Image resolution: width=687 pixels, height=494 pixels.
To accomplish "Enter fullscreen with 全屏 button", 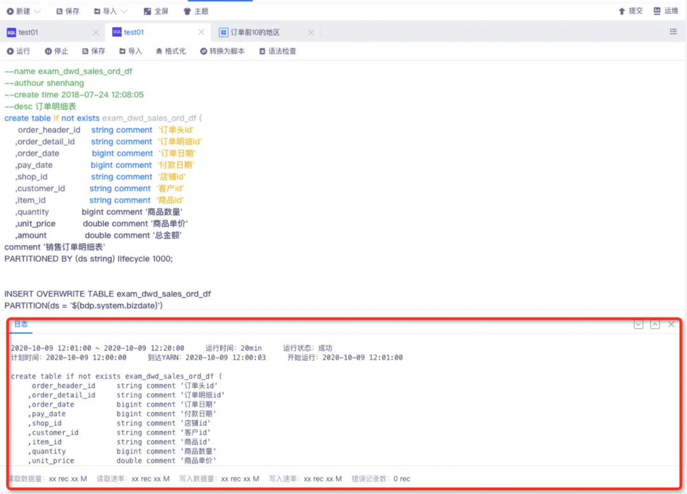I will point(156,11).
